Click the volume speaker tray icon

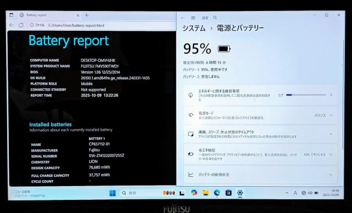point(310,193)
